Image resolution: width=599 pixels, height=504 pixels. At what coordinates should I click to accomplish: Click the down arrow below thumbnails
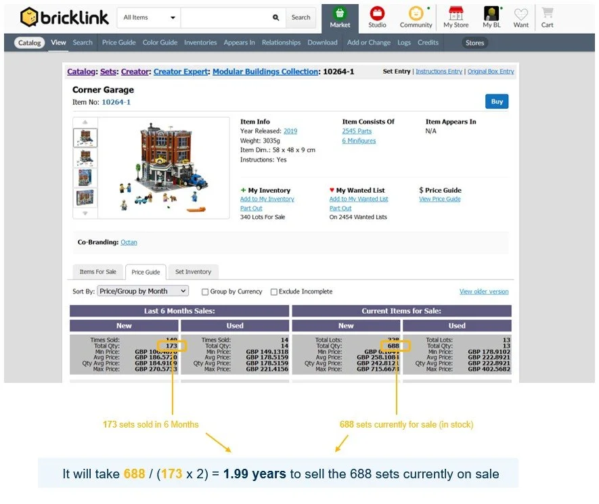(x=85, y=213)
